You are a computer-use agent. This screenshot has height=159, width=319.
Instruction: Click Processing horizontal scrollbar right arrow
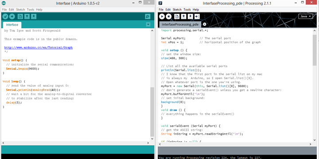click(x=311, y=144)
